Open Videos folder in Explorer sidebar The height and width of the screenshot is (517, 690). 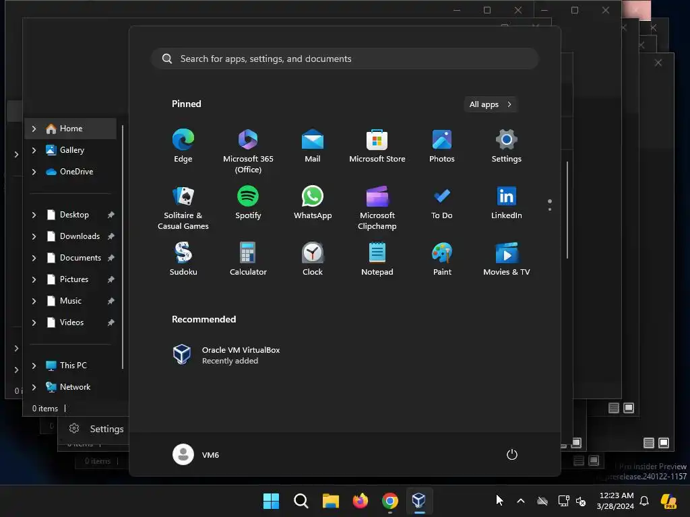tap(70, 322)
